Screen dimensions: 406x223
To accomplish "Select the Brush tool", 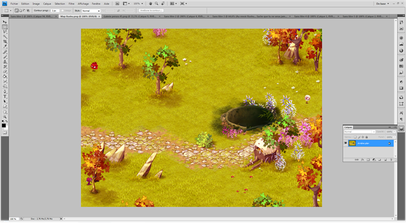I will coord(5,57).
